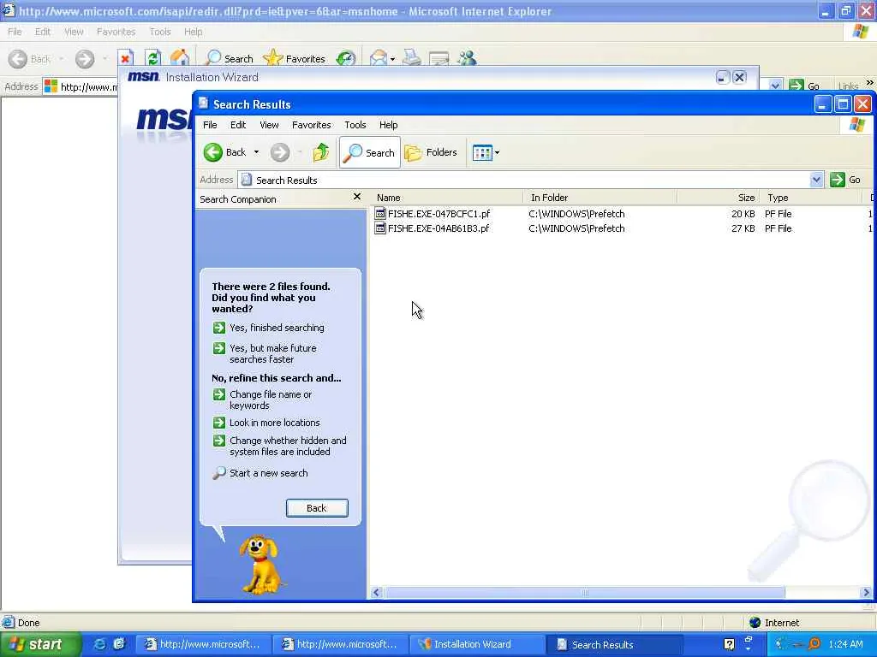877x657 pixels.
Task: Click Go button in Internet Explorer
Action: click(804, 86)
